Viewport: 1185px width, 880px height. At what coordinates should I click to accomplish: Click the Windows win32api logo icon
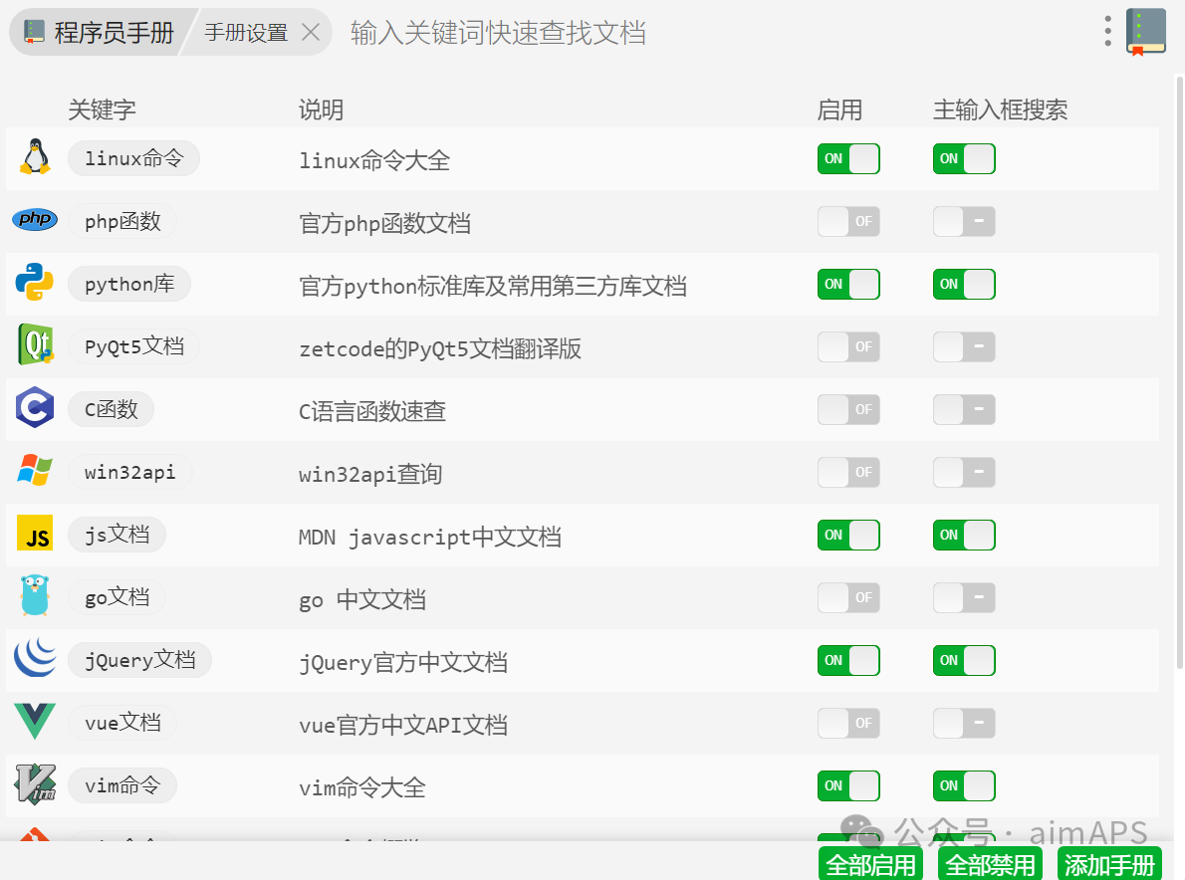(35, 471)
